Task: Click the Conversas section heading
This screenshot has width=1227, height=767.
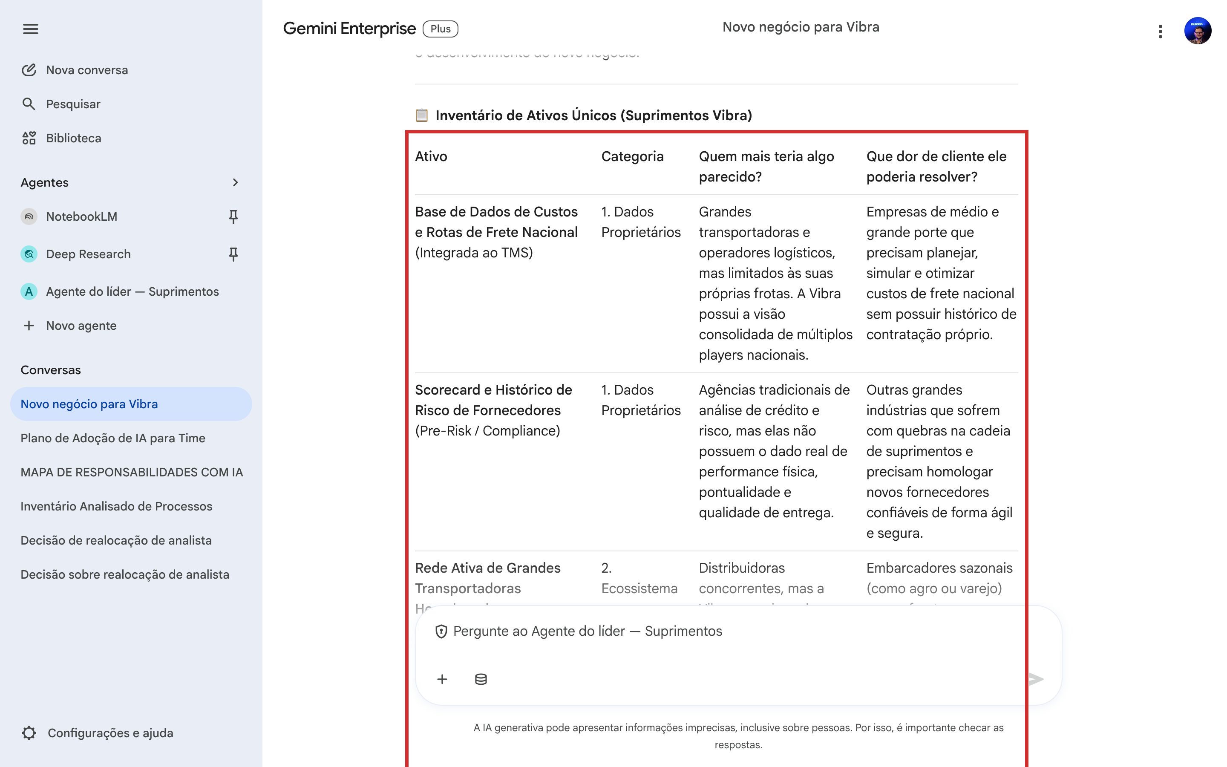Action: [x=51, y=370]
